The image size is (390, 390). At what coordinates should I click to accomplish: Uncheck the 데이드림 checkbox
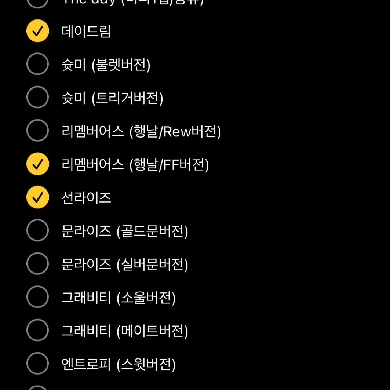37,31
